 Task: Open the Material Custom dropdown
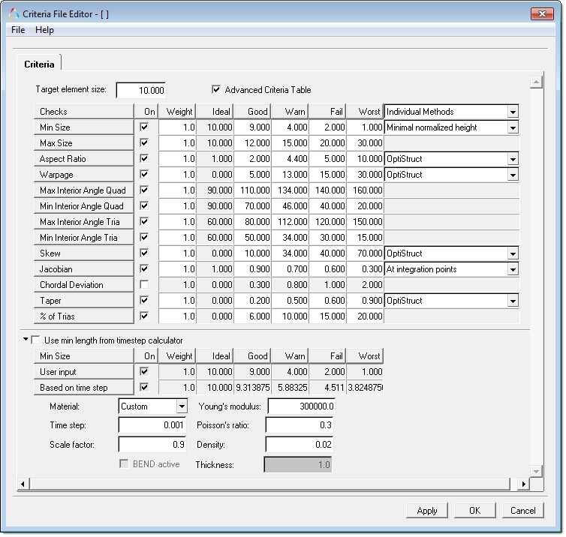coord(181,406)
